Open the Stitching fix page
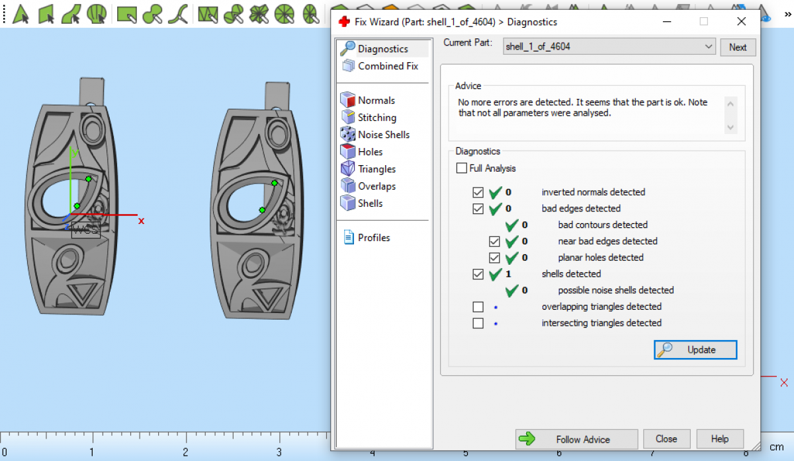 click(x=376, y=118)
